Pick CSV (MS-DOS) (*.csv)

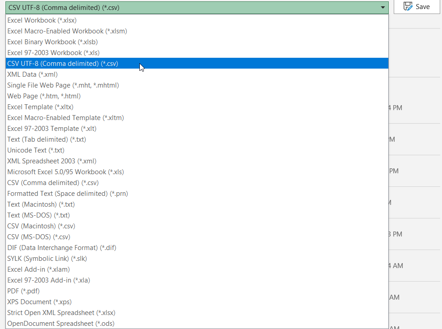pyautogui.click(x=197, y=237)
